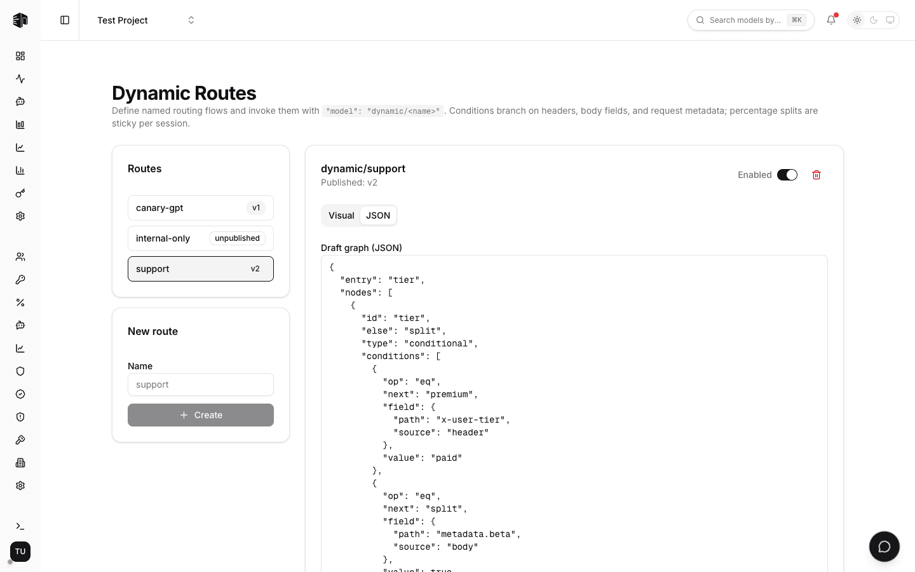The image size is (915, 572).
Task: Open the gear icon above terminal icon
Action: (x=20, y=486)
